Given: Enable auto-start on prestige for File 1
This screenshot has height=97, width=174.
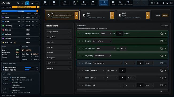Looking at the screenshot, I should pyautogui.click(x=52, y=17).
